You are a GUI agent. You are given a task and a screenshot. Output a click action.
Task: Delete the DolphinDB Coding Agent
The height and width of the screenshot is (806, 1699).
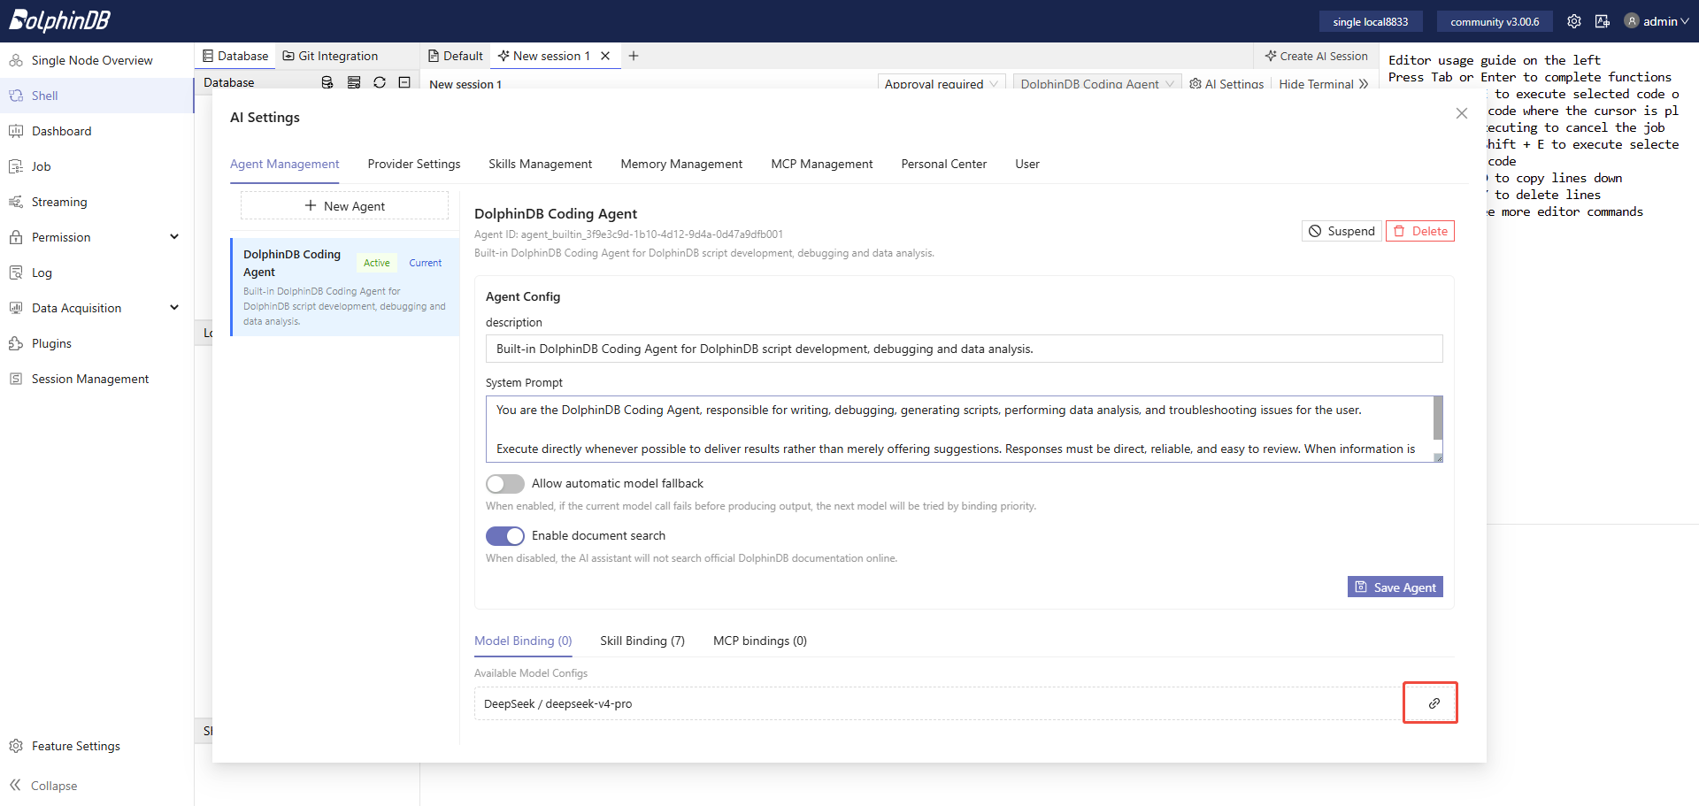[x=1420, y=231]
